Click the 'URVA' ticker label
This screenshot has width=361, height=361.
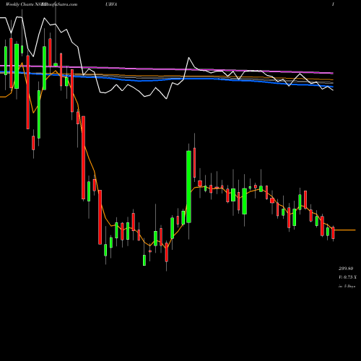[x=111, y=4]
